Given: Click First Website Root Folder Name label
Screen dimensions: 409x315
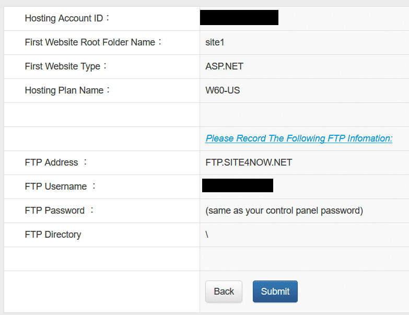Looking at the screenshot, I should (93, 42).
